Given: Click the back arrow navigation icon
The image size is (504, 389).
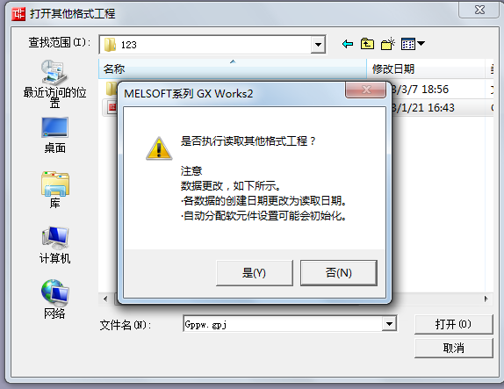Looking at the screenshot, I should 348,44.
